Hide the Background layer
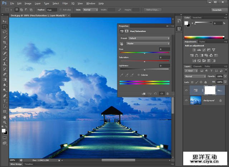Viewport: 229px width, 167px height. pos(186,101)
